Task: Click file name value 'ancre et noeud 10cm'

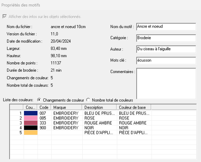Action: pos(68,27)
